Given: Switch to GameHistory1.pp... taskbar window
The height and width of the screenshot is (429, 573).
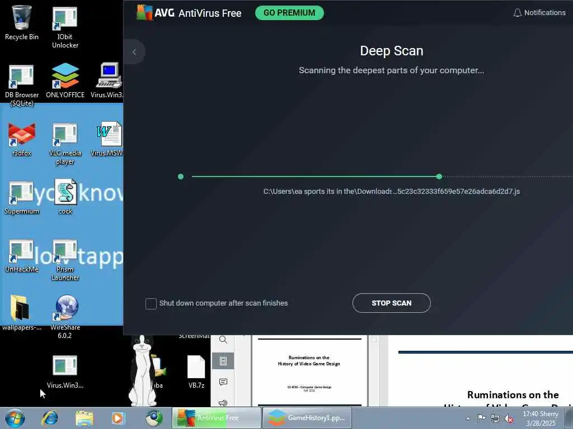Looking at the screenshot, I should click(307, 418).
